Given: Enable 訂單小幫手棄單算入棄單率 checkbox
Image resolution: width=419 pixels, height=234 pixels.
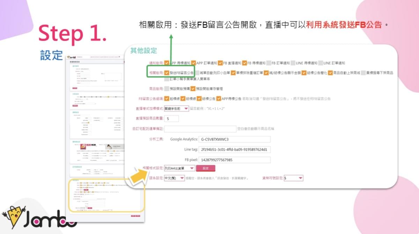Looking at the screenshot, I should click(167, 79).
